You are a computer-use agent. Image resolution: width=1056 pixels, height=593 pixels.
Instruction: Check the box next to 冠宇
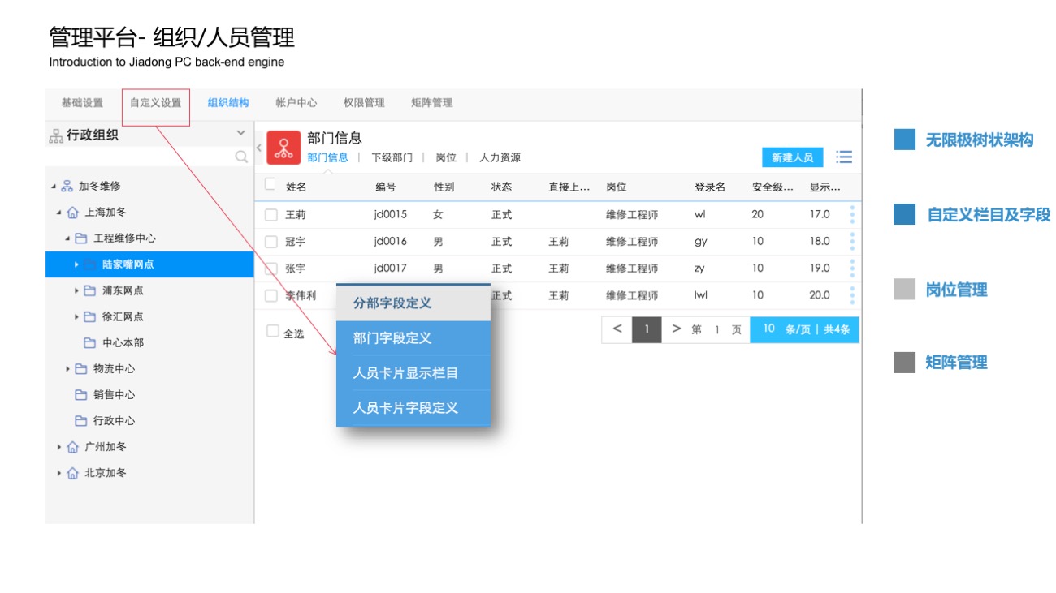(x=271, y=242)
